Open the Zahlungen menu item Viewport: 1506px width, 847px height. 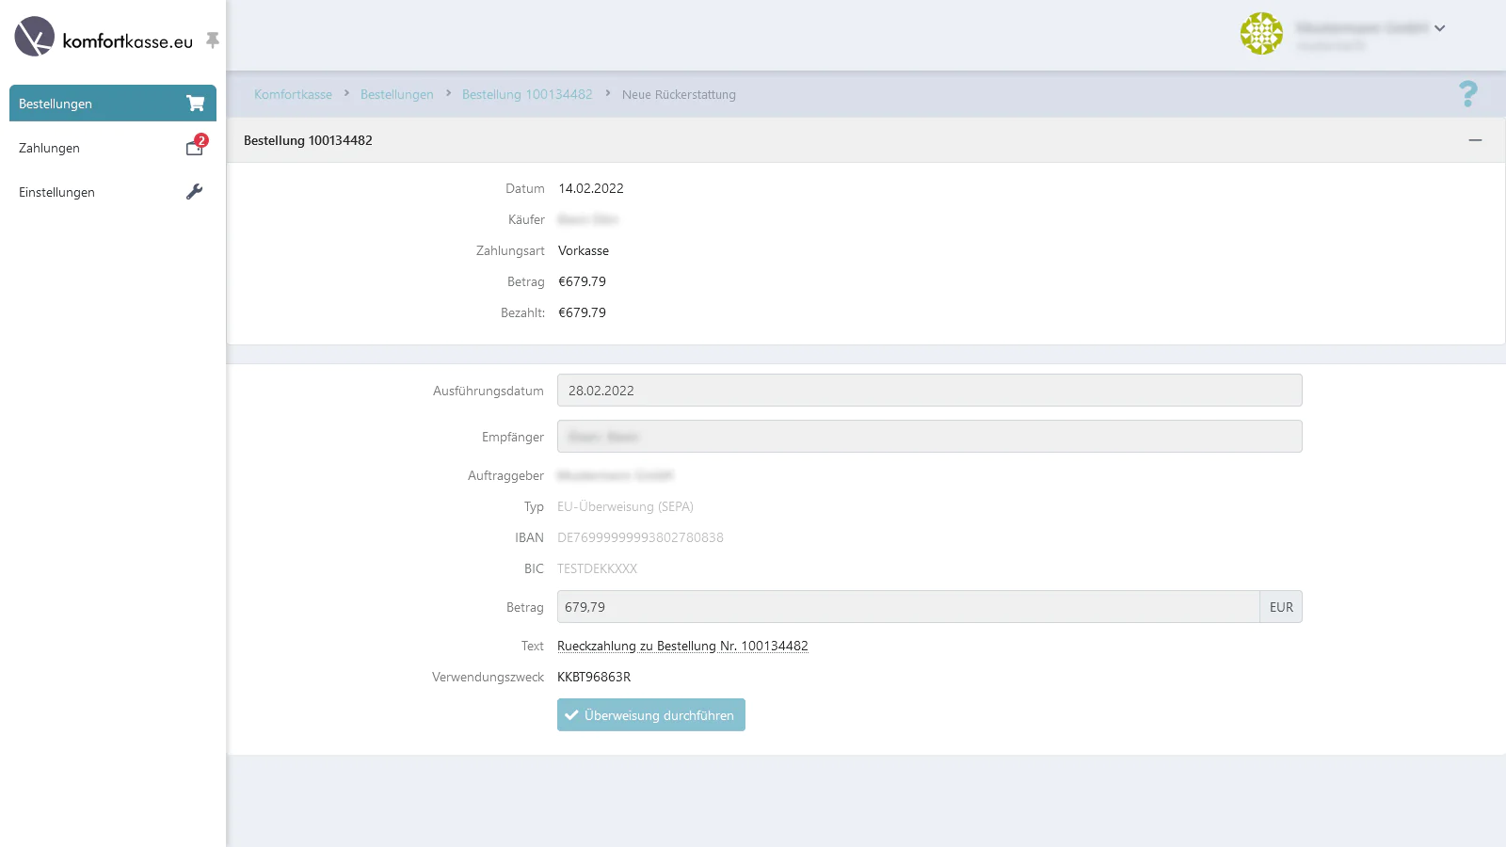[50, 148]
